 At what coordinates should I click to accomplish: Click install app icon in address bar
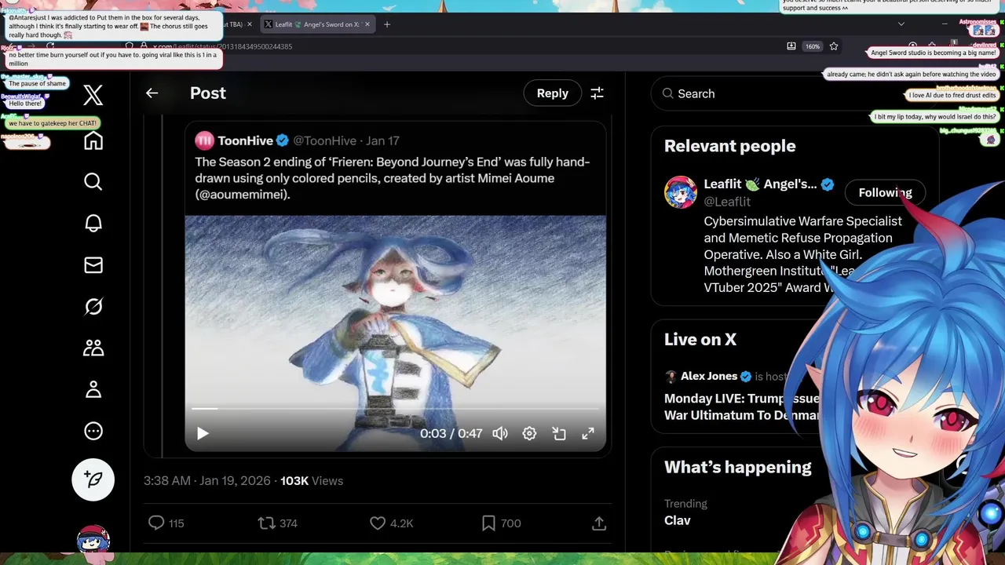coord(791,46)
